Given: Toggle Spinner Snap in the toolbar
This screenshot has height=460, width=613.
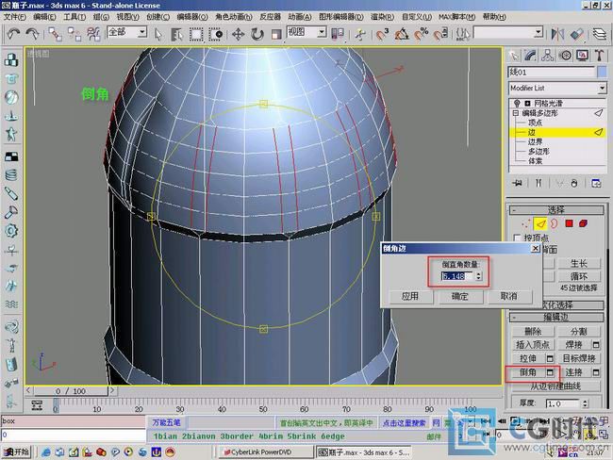Looking at the screenshot, I should pyautogui.click(x=441, y=34).
